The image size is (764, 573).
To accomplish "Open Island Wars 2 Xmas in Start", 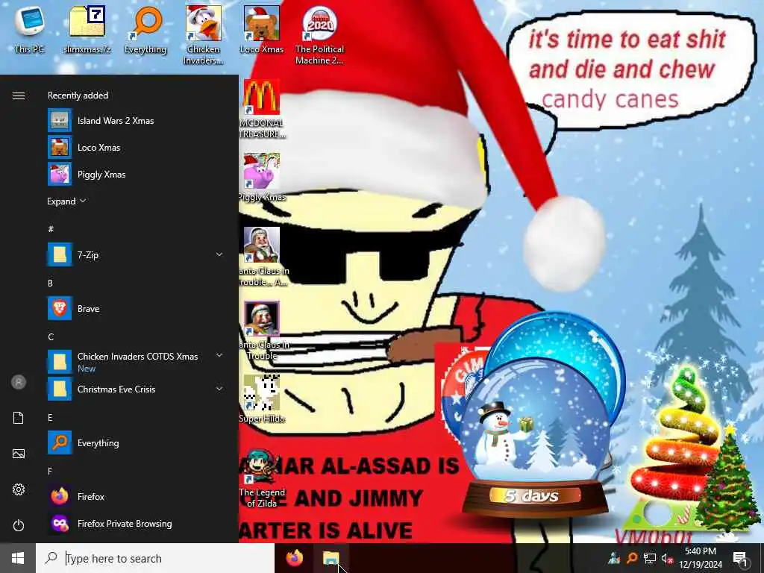I will click(x=135, y=120).
